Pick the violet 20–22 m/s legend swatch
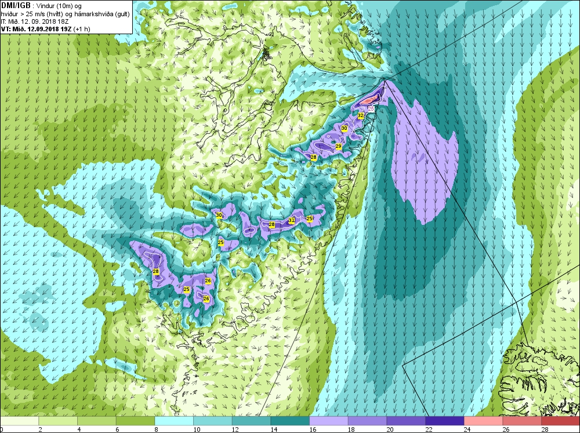This screenshot has height=433, width=580. coord(406,421)
